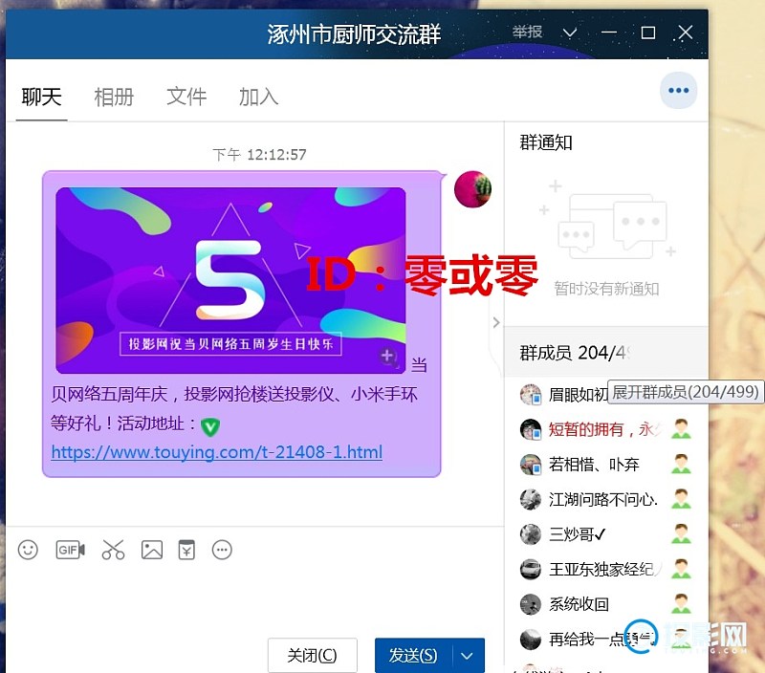This screenshot has height=673, width=765.
Task: Select member 江湖问路不问心 in the list
Action: click(602, 499)
